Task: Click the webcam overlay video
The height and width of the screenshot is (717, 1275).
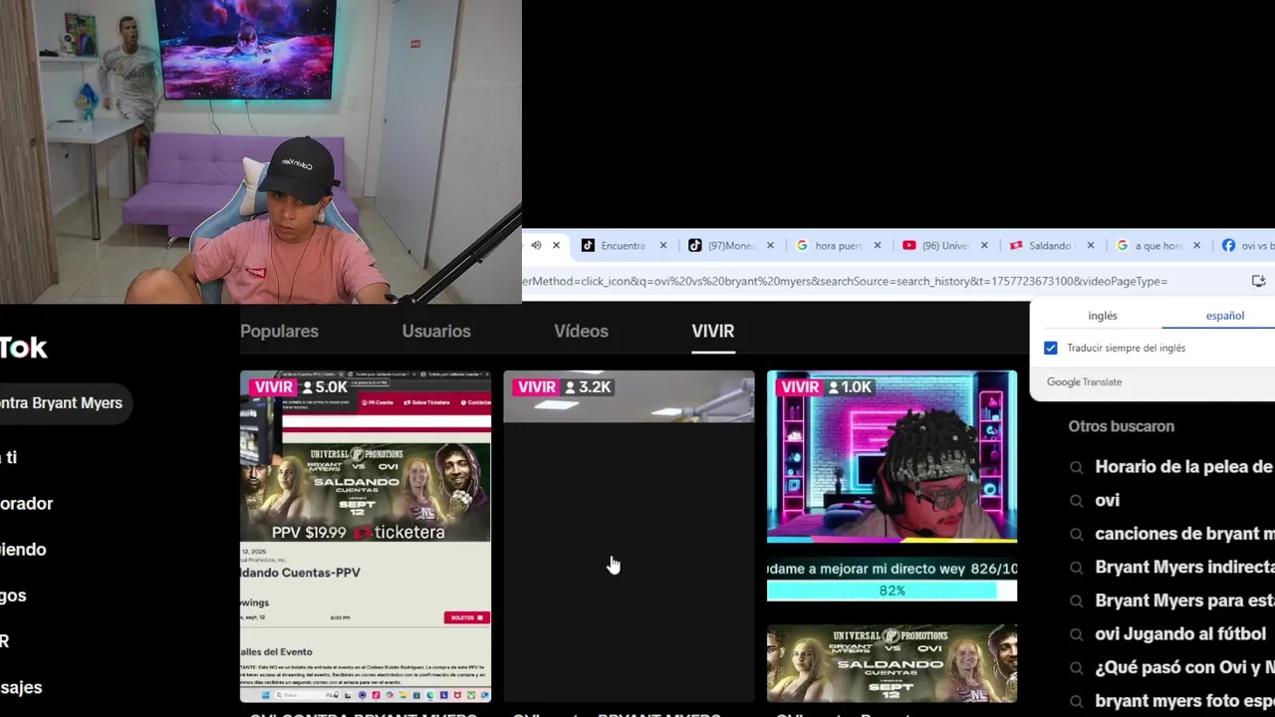Action: tap(261, 151)
